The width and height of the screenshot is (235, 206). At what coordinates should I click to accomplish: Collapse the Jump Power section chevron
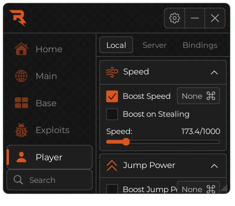click(214, 166)
